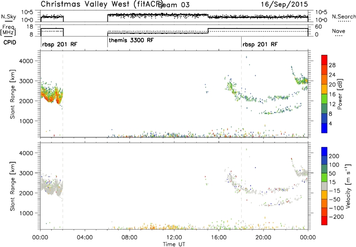Click the "-200" Velocity color bar label
This screenshot has height=247, width=356.
[336, 217]
